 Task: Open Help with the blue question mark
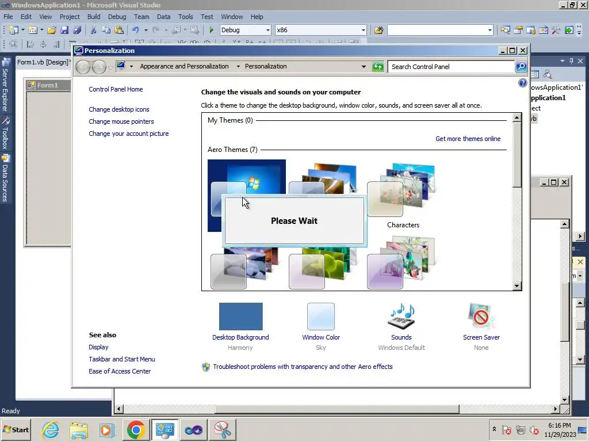pos(522,83)
